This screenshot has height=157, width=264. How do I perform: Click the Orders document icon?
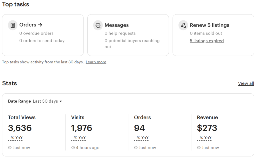(13, 25)
